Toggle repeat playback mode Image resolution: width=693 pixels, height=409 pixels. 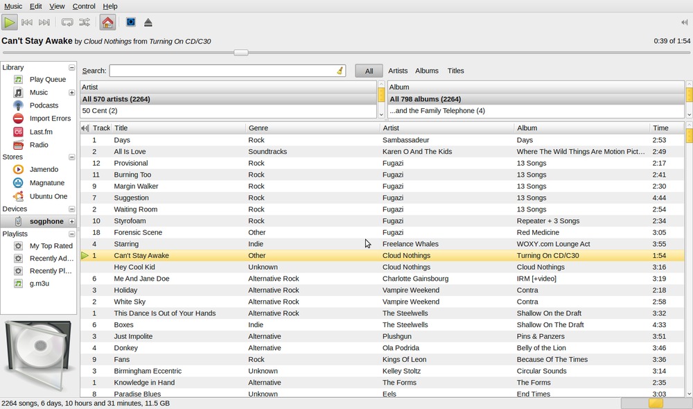click(67, 23)
